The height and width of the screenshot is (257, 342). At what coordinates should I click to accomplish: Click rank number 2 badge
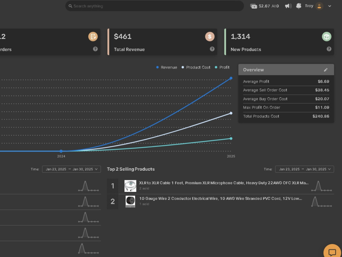[113, 201]
